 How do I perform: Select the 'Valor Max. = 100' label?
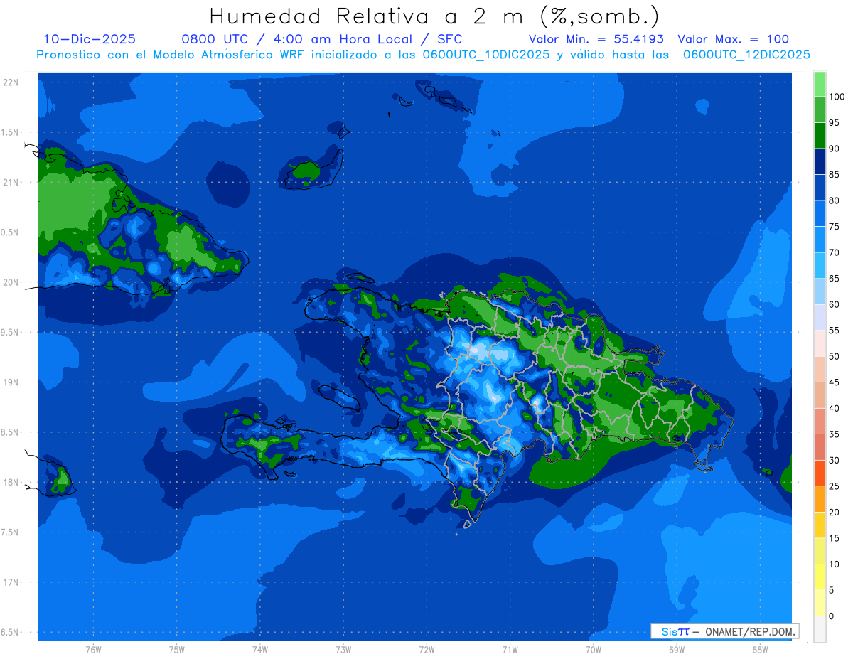[x=734, y=39]
